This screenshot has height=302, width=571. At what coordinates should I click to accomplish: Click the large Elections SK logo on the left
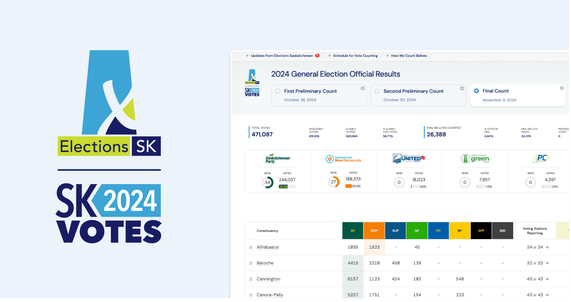pos(110,103)
